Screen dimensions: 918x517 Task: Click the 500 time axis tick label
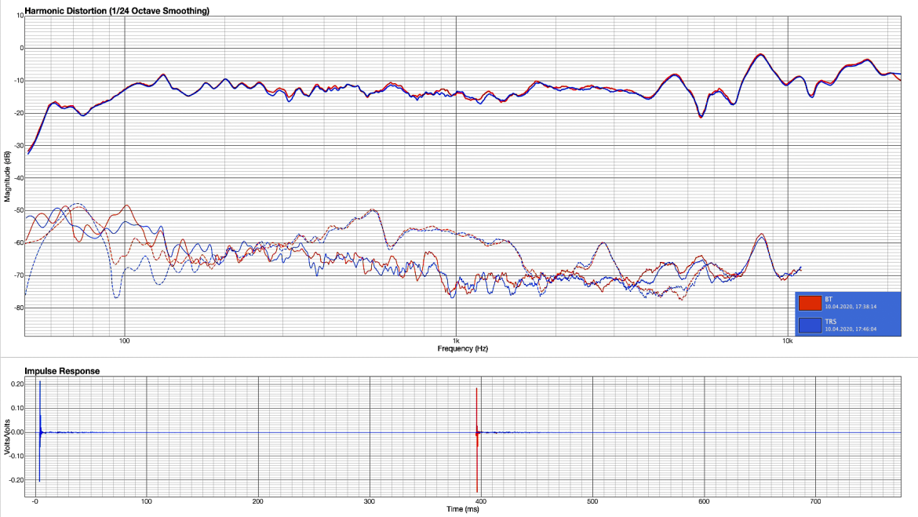tap(592, 501)
